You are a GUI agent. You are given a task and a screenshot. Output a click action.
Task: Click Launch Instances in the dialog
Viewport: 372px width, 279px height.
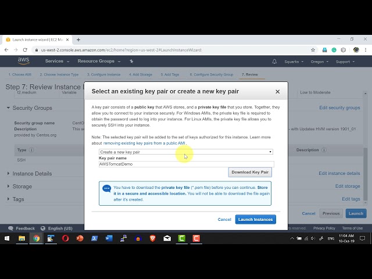coord(256,220)
